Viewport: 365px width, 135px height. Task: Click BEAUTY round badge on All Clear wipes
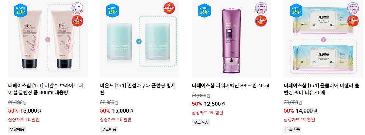pyautogui.click(x=353, y=8)
